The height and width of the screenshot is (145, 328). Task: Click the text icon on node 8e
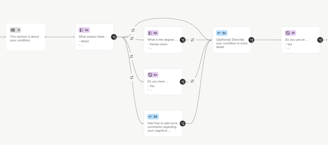tap(219, 33)
